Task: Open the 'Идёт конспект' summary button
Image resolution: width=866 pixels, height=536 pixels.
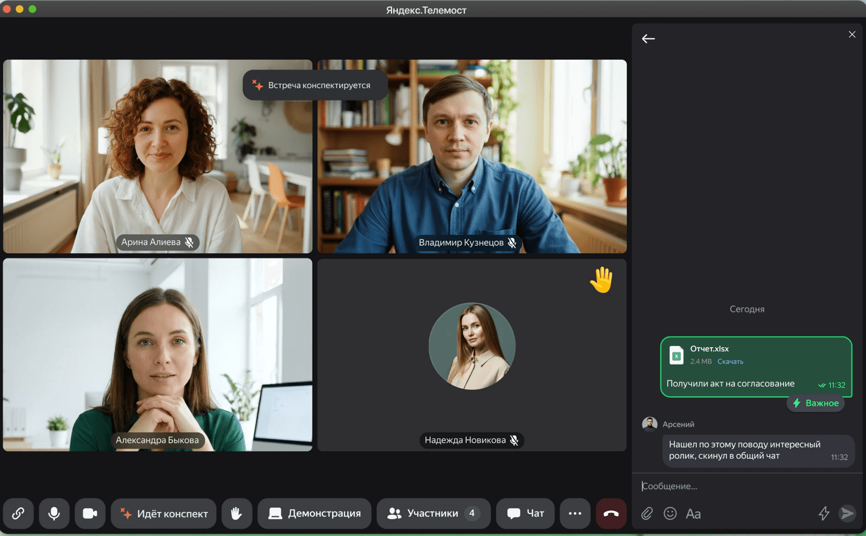Action: 163,513
